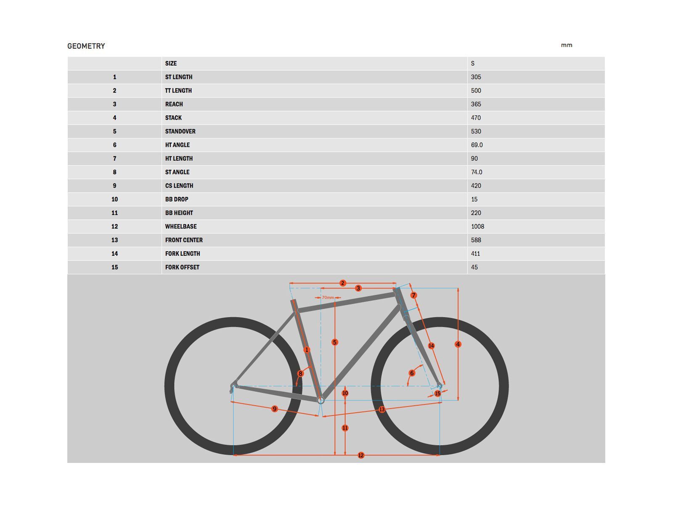Click the number 13 front center marker

382,409
